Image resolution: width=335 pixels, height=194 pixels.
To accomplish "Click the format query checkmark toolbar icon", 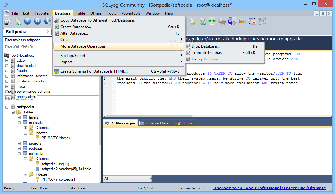I will coord(192,21).
